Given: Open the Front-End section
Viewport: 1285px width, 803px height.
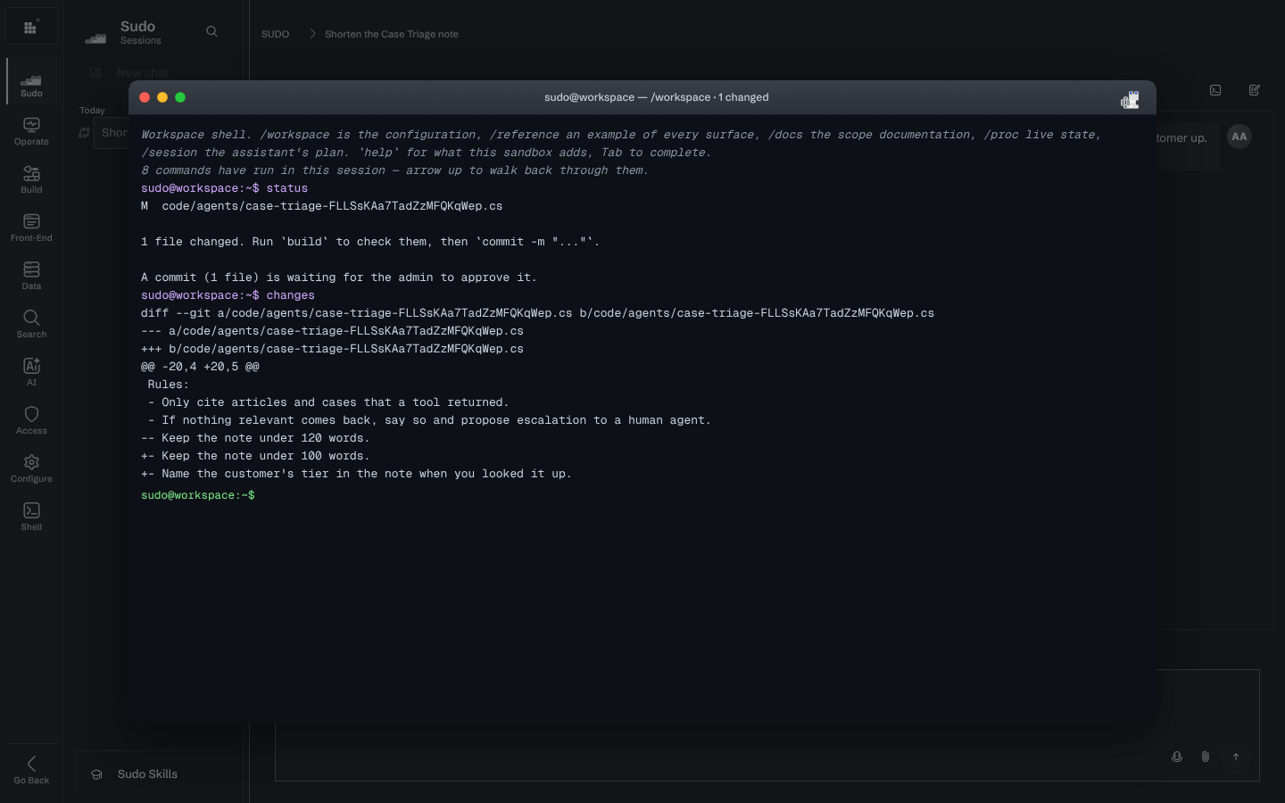Looking at the screenshot, I should [x=31, y=228].
